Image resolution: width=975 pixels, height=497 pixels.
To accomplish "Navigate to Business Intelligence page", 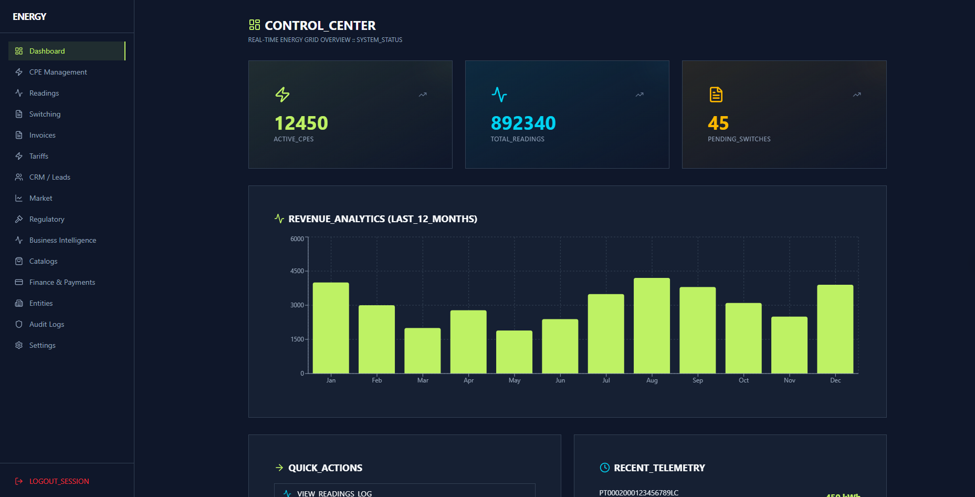I will coord(62,240).
